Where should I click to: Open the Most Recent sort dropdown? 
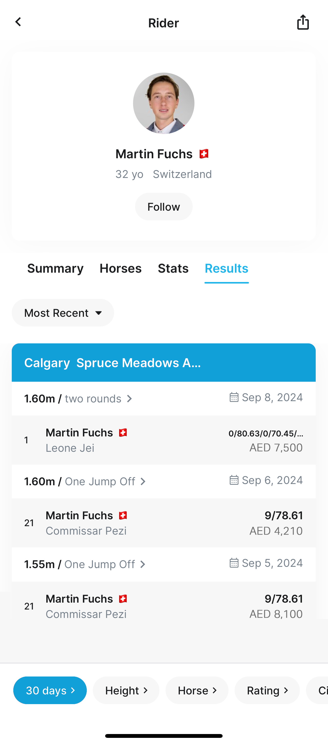point(63,313)
